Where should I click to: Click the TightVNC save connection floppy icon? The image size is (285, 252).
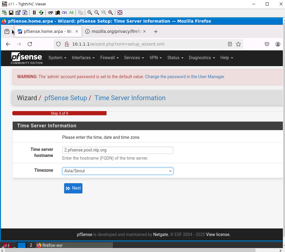click(11, 13)
